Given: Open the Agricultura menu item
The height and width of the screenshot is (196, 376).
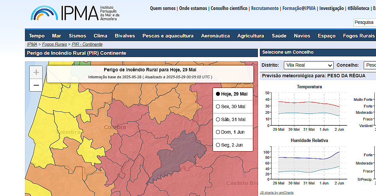Looking at the screenshot, I should click(x=251, y=36).
